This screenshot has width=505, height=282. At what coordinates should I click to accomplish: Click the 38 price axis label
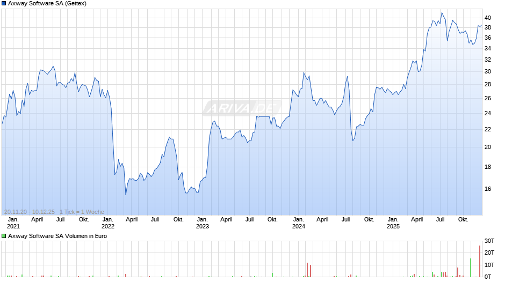488,28
